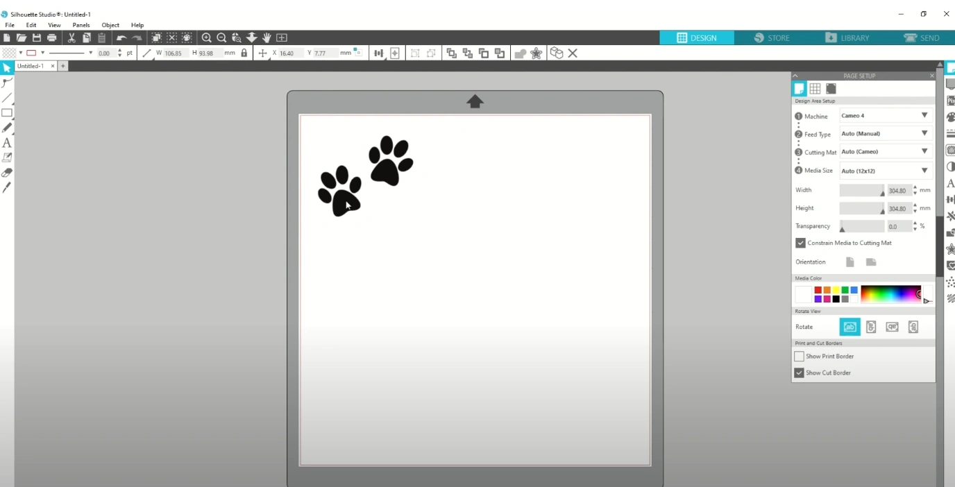Select the Pan hand tool

pyautogui.click(x=267, y=37)
